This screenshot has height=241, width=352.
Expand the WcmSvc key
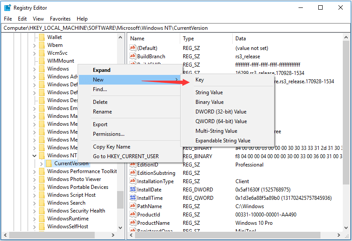coord(34,53)
